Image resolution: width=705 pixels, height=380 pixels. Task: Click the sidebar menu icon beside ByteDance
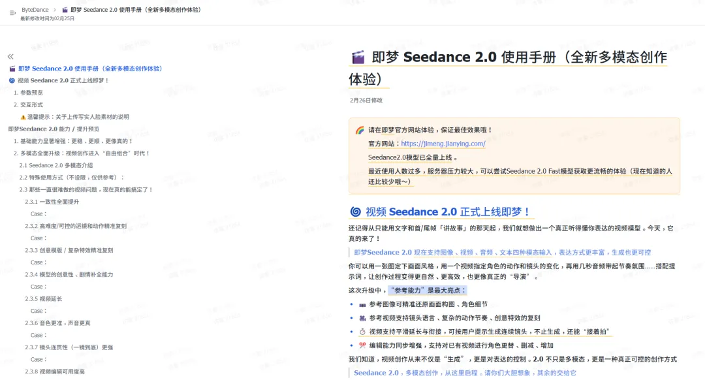[12, 13]
